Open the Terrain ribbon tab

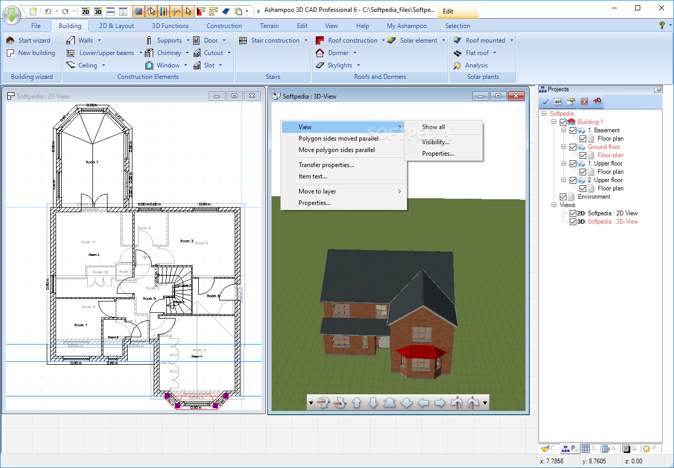269,25
